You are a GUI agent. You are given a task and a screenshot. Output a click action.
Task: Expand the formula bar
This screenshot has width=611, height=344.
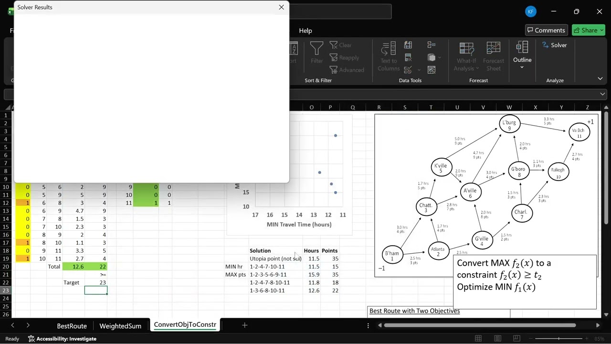pos(603,94)
